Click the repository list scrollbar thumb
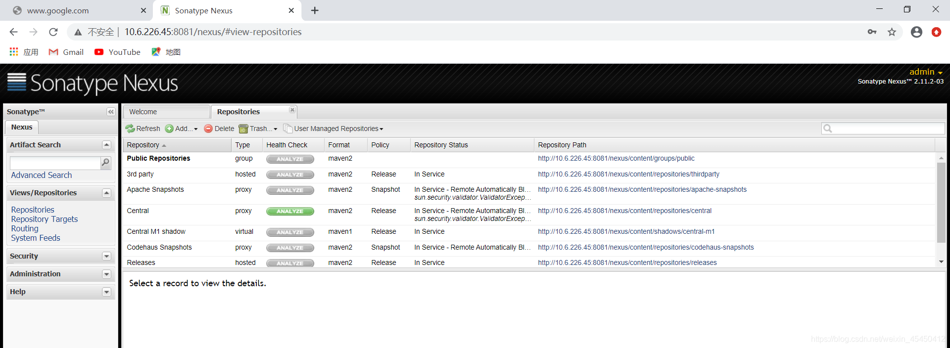Screen dimensions: 950x348 (x=941, y=203)
